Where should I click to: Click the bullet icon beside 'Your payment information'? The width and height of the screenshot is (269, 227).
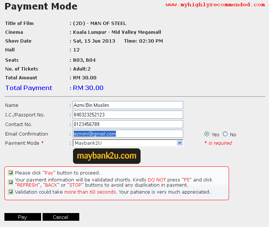(11, 182)
